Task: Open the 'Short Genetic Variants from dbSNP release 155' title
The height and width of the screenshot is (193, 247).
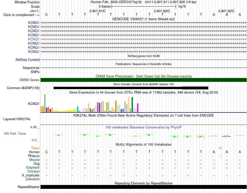Action: click(144, 84)
